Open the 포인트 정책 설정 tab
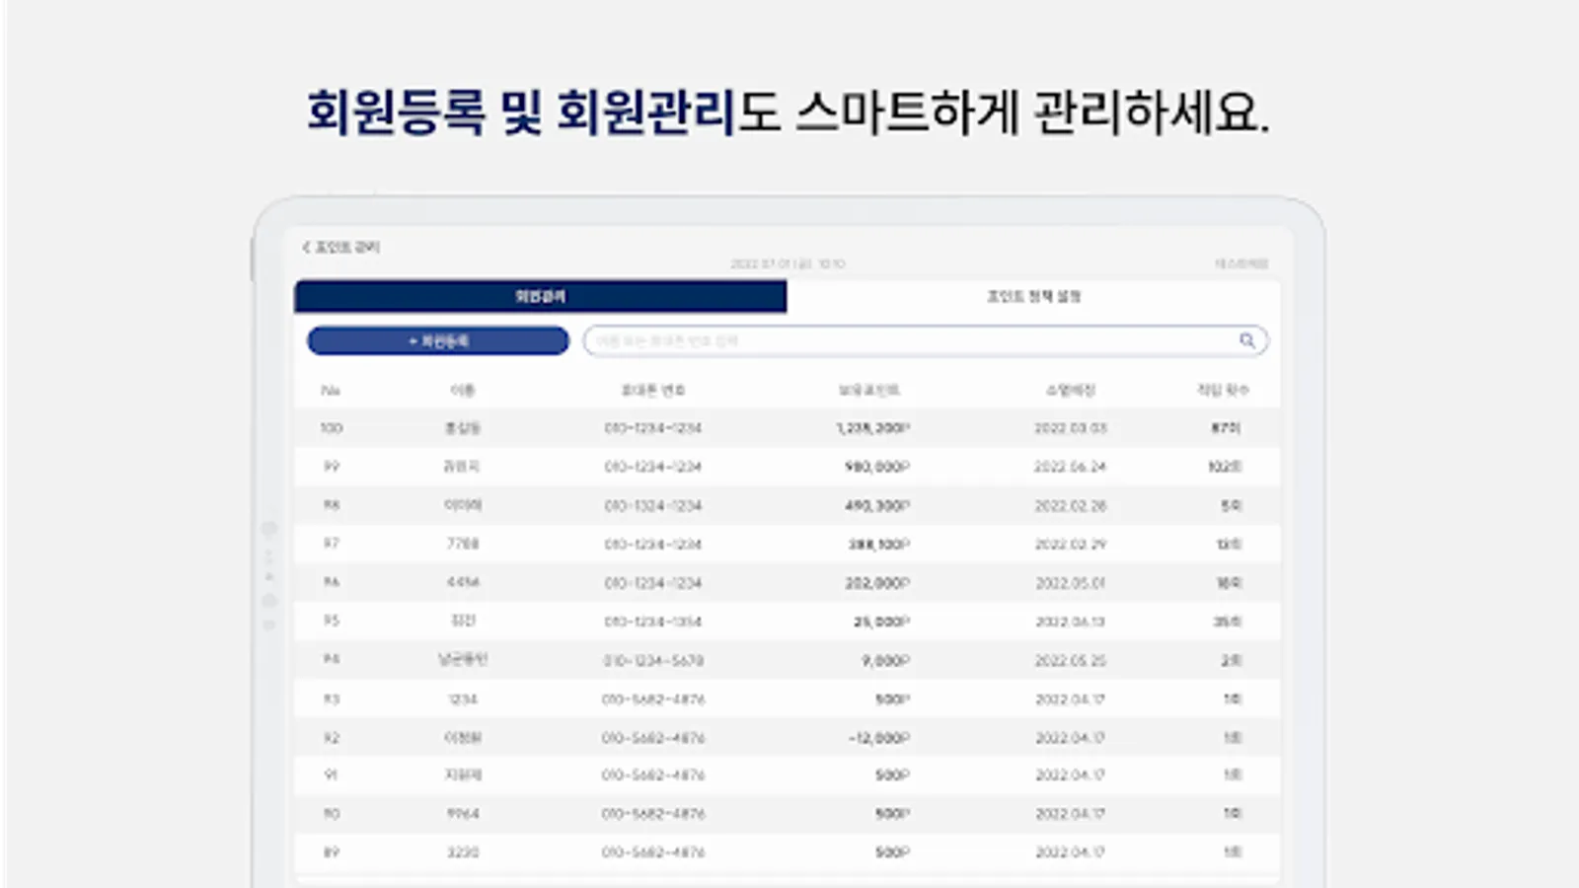Screen dimensions: 1579x888 click(x=1033, y=296)
